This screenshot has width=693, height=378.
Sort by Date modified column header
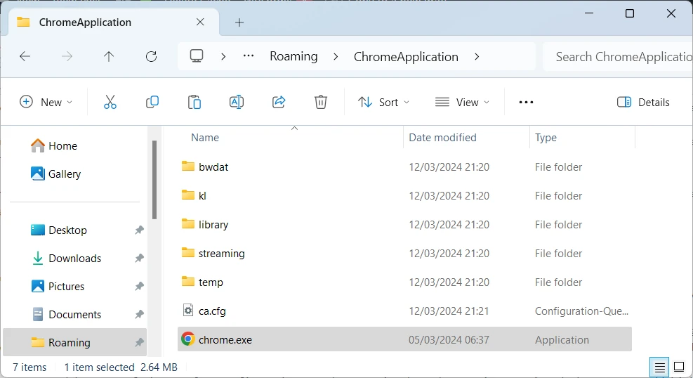coord(442,138)
